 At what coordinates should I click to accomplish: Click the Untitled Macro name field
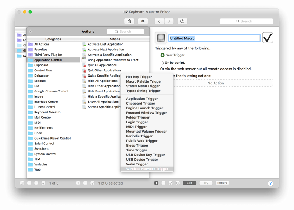(214, 38)
